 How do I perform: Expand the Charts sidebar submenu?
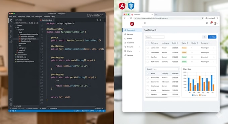pos(139,51)
